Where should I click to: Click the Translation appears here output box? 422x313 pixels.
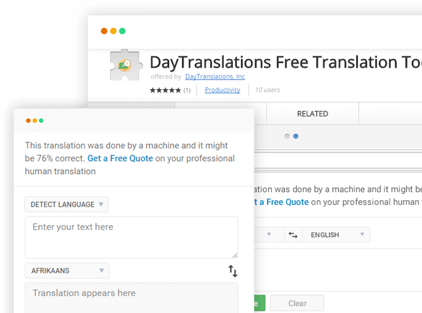131,297
